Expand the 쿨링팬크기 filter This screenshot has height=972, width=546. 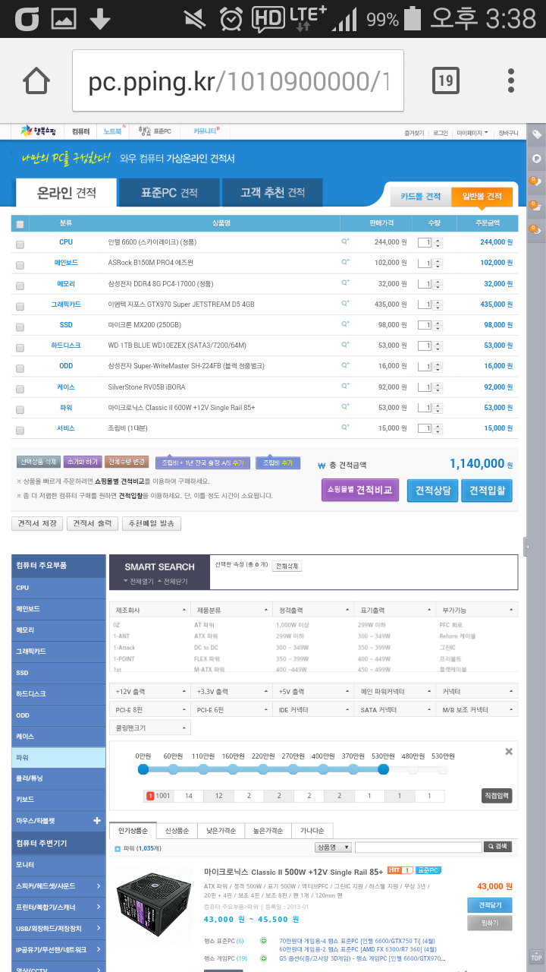click(x=149, y=728)
